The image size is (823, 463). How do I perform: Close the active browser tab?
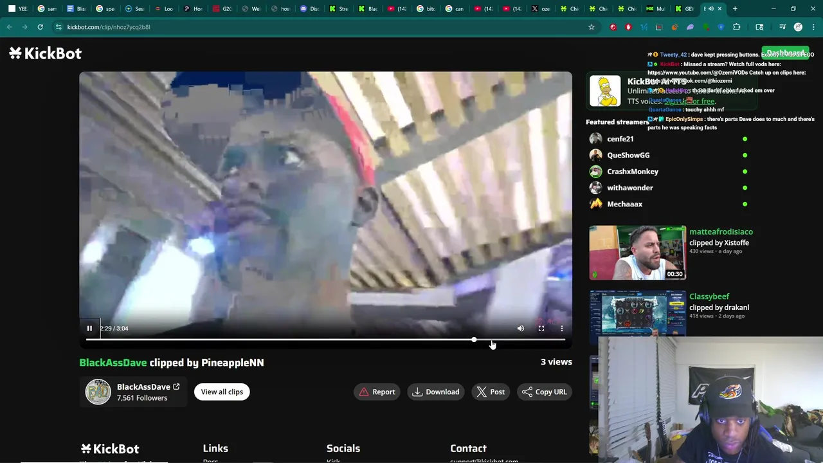(x=719, y=8)
